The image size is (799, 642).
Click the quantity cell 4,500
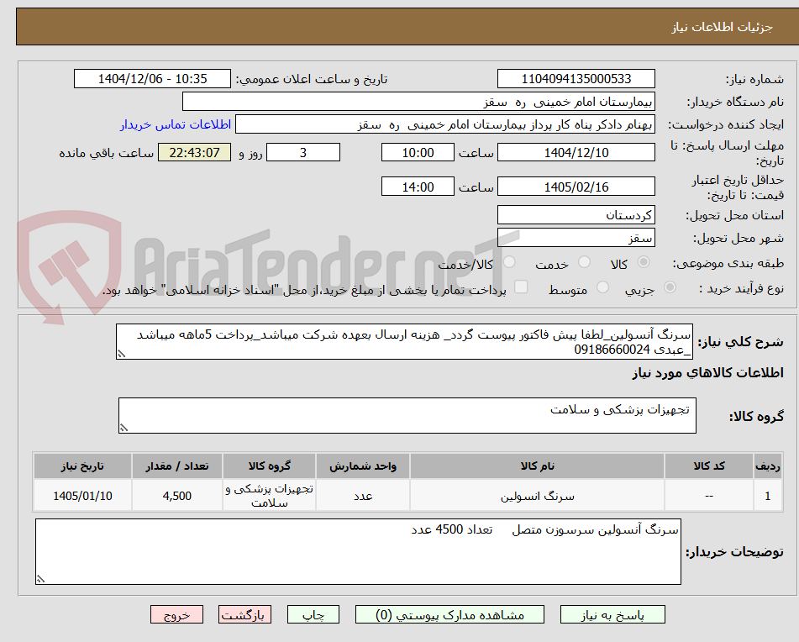click(176, 496)
